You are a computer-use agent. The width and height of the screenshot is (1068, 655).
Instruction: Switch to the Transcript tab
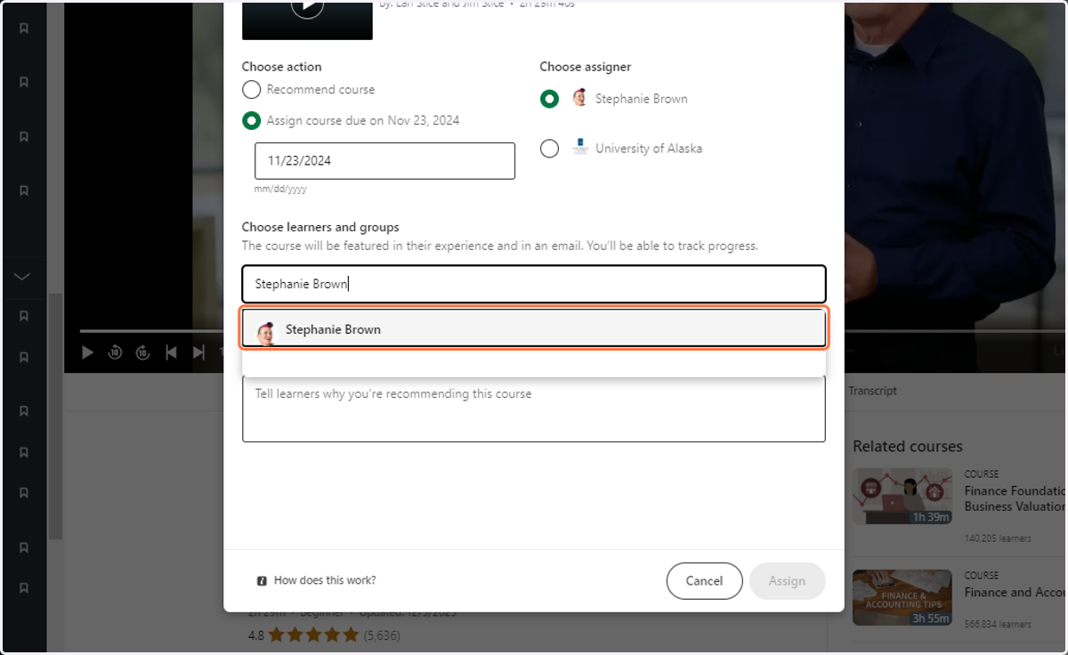click(x=872, y=391)
